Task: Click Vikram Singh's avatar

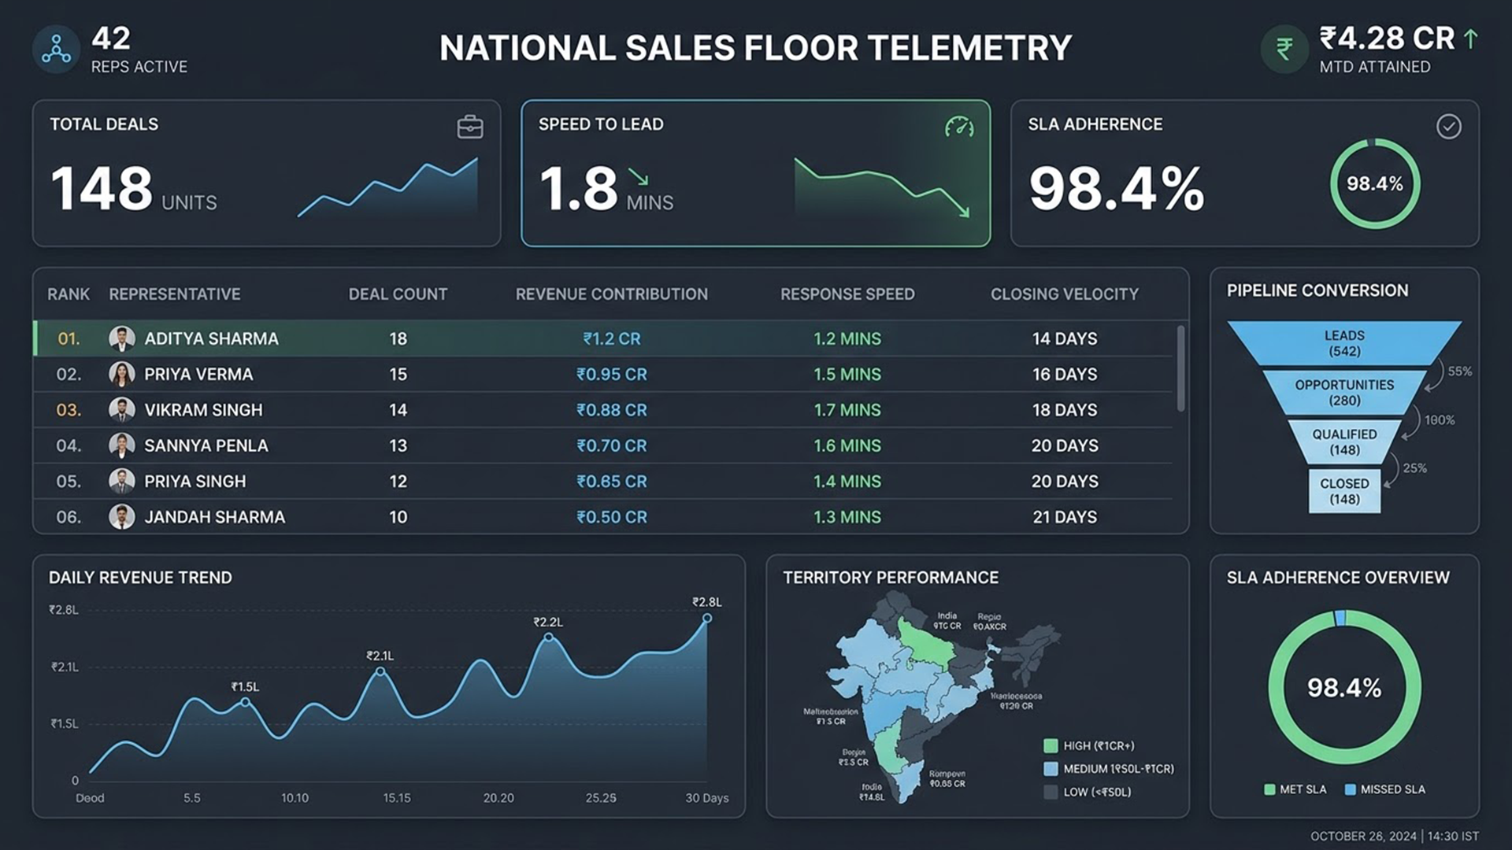Action: point(121,409)
